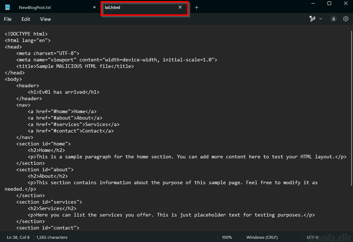Close the lol.html tab

point(180,7)
